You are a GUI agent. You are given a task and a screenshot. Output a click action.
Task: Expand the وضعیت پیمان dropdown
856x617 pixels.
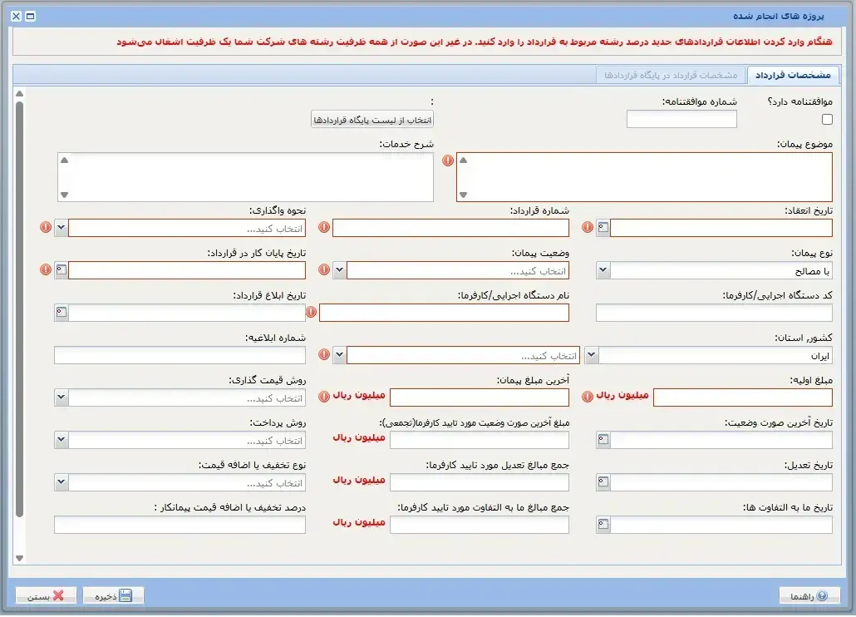(339, 270)
